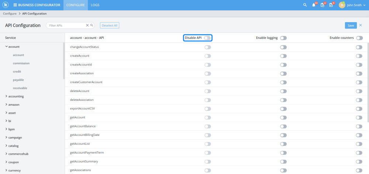Expand the catalog service node
This screenshot has width=369, height=174.
[x=6, y=146]
